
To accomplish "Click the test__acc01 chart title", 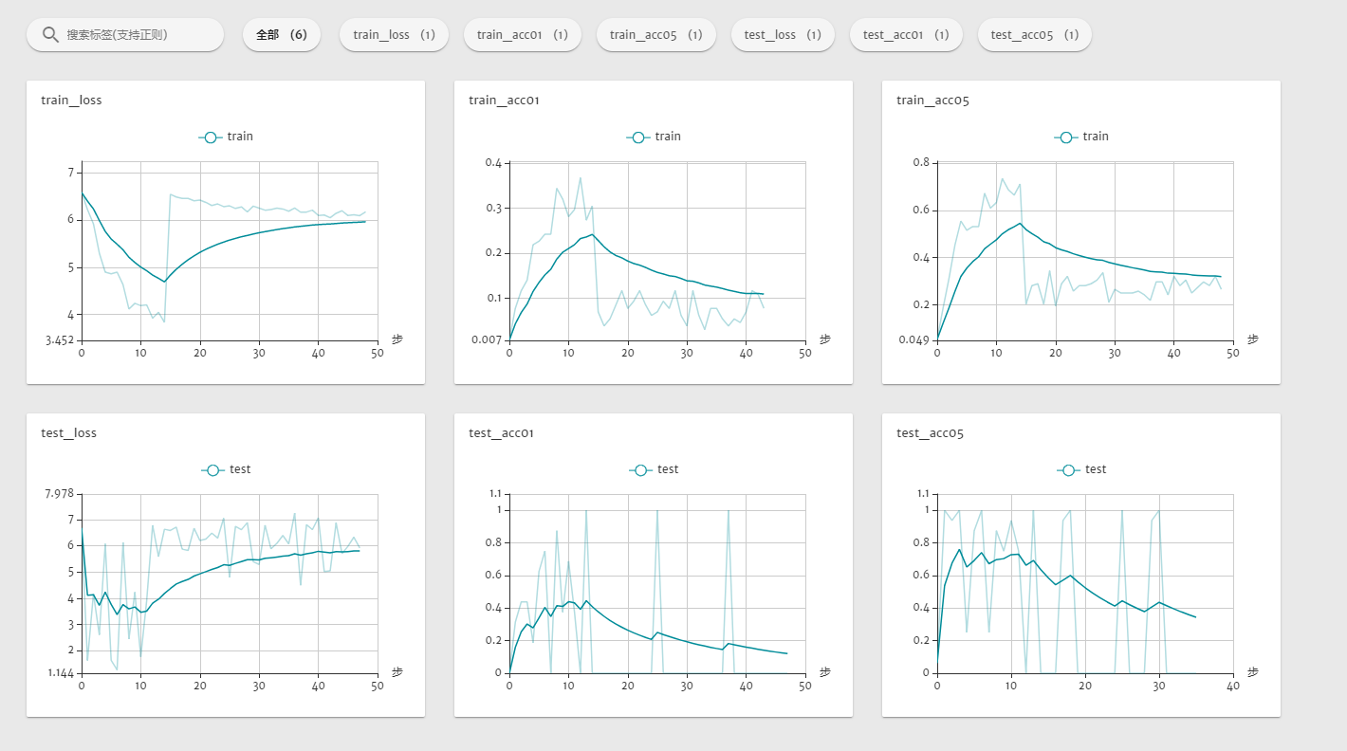I will tap(501, 432).
